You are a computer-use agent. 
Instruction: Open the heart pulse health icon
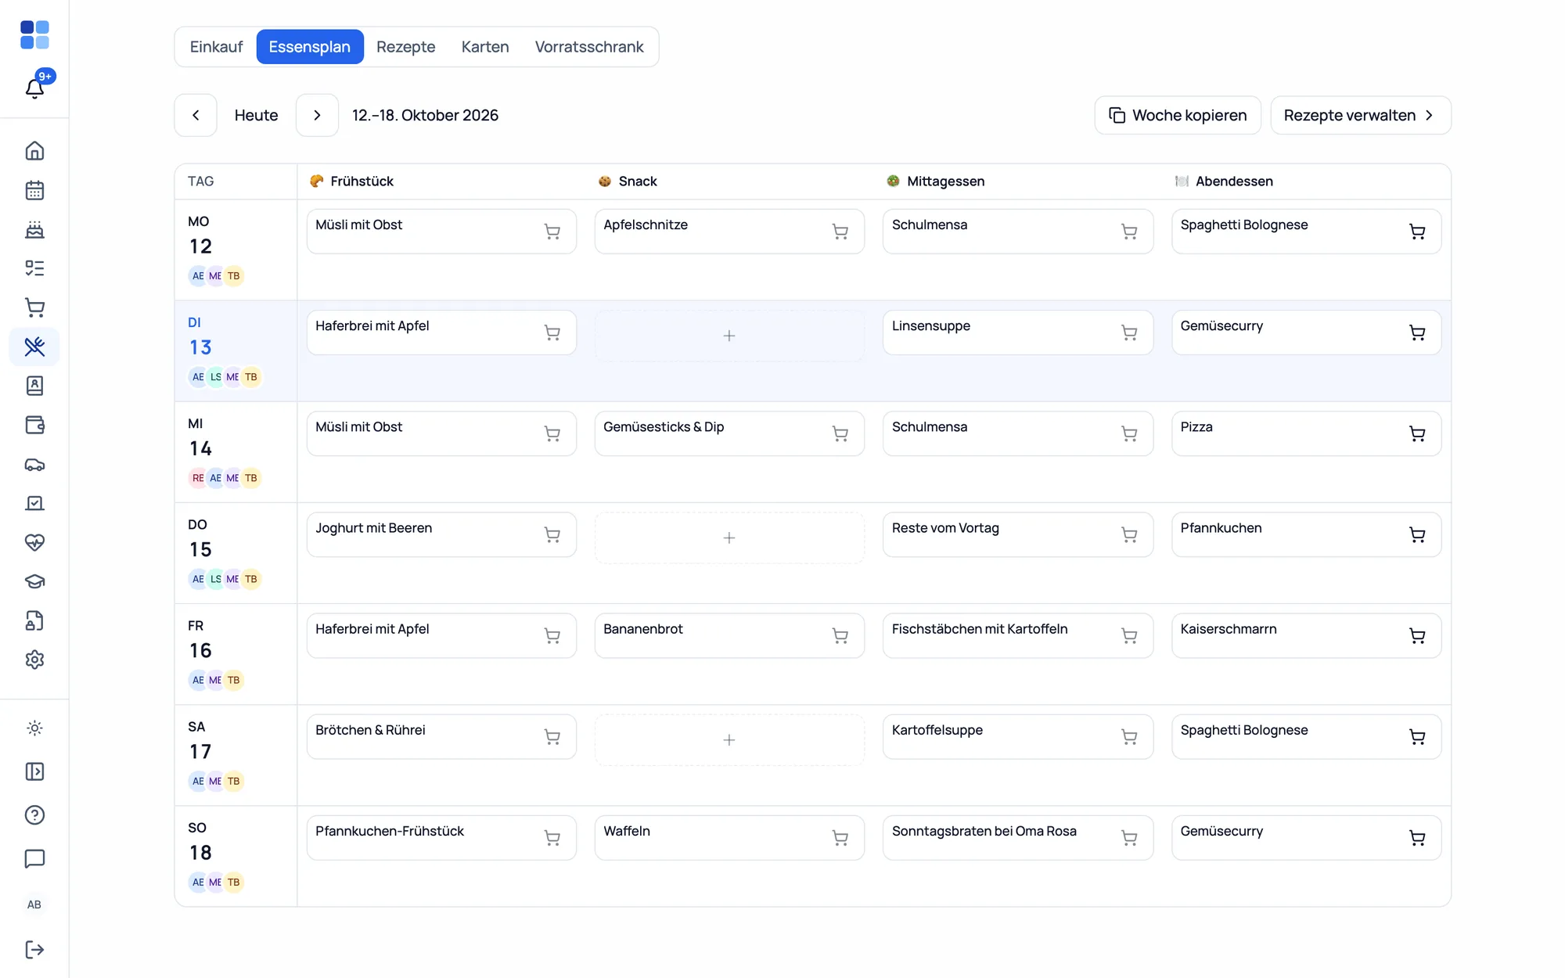(34, 542)
